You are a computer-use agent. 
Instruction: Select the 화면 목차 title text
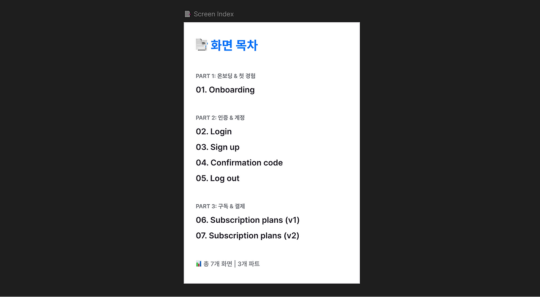click(234, 45)
